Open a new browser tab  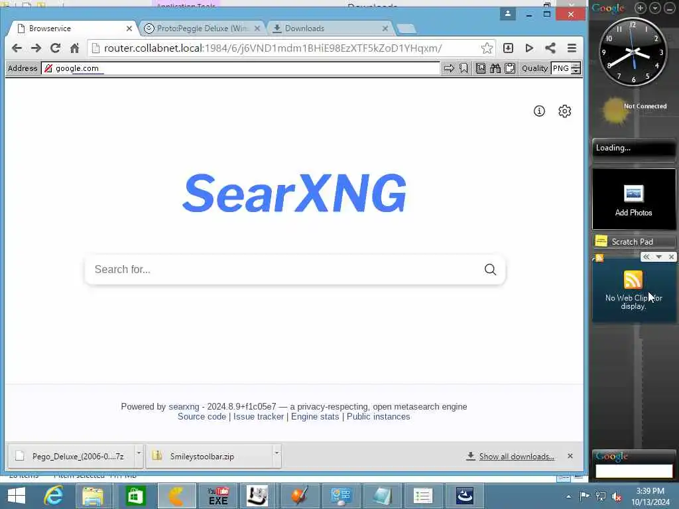406,28
